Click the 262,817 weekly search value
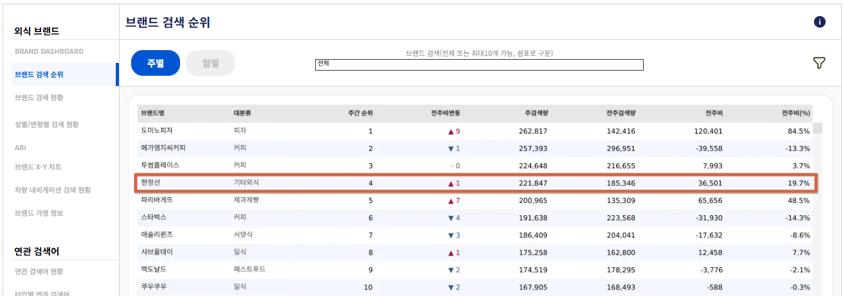Image resolution: width=843 pixels, height=296 pixels. coord(533,131)
